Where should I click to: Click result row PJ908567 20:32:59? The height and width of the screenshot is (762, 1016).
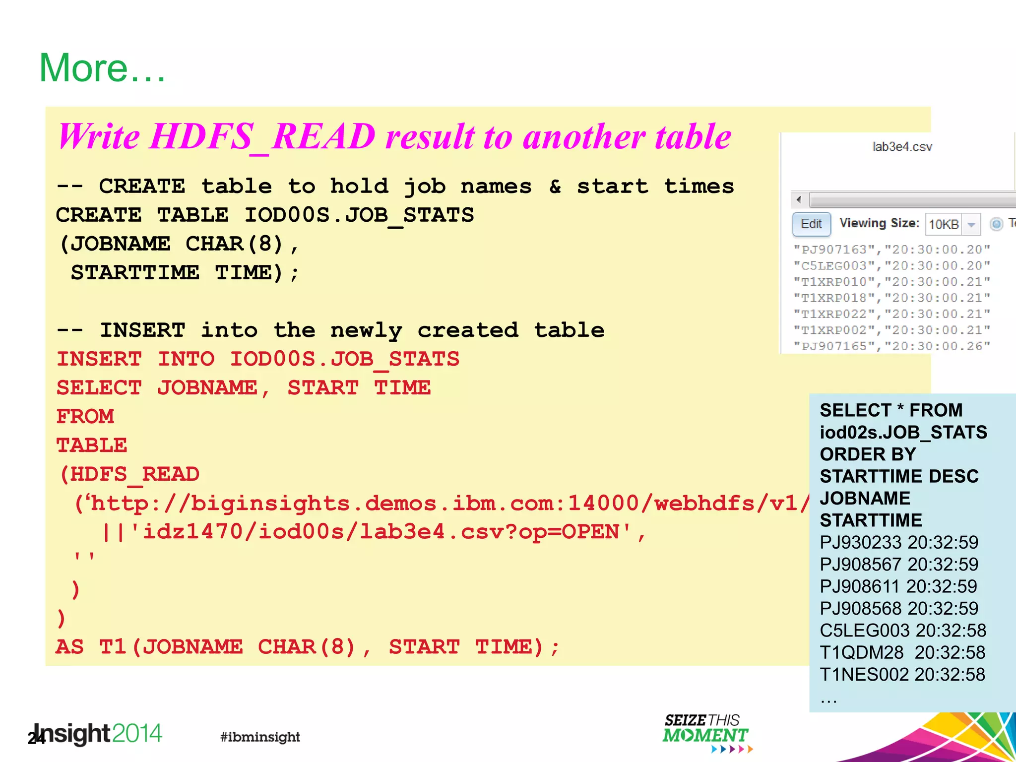[899, 565]
